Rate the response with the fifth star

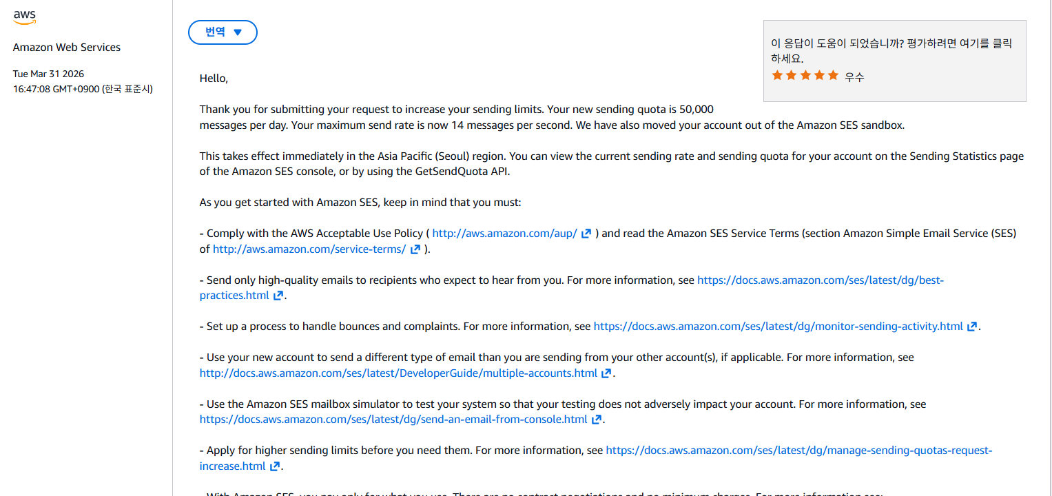(833, 75)
